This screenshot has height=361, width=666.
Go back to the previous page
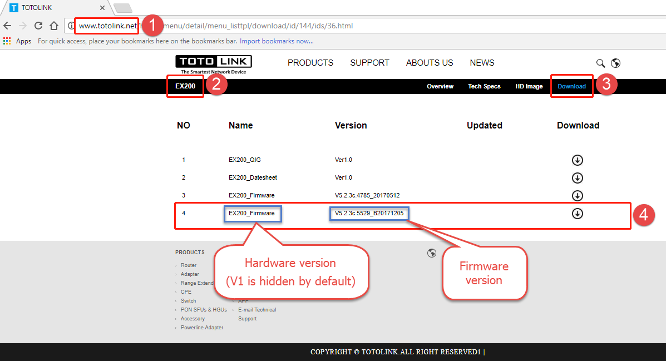click(7, 26)
